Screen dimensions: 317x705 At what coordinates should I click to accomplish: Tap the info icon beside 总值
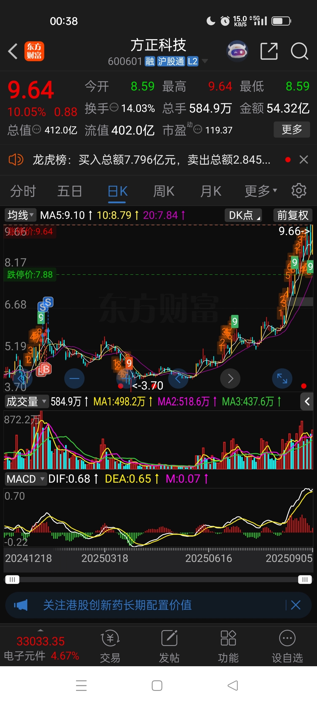coord(36,129)
